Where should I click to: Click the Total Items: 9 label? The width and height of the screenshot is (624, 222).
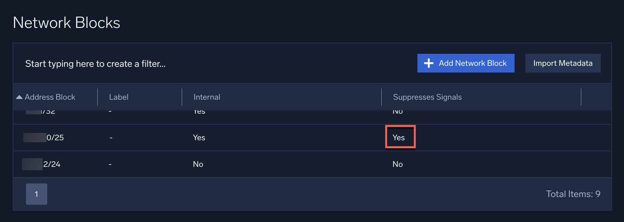(574, 194)
